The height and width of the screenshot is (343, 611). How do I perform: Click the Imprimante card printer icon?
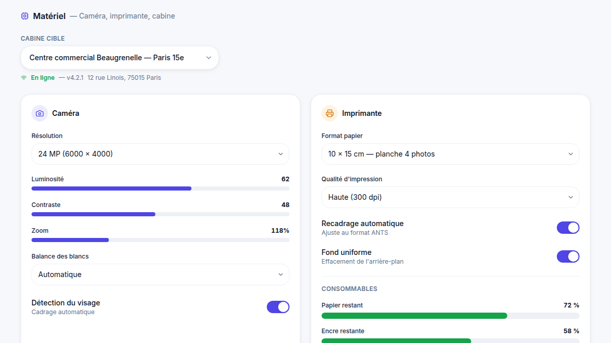pyautogui.click(x=330, y=113)
